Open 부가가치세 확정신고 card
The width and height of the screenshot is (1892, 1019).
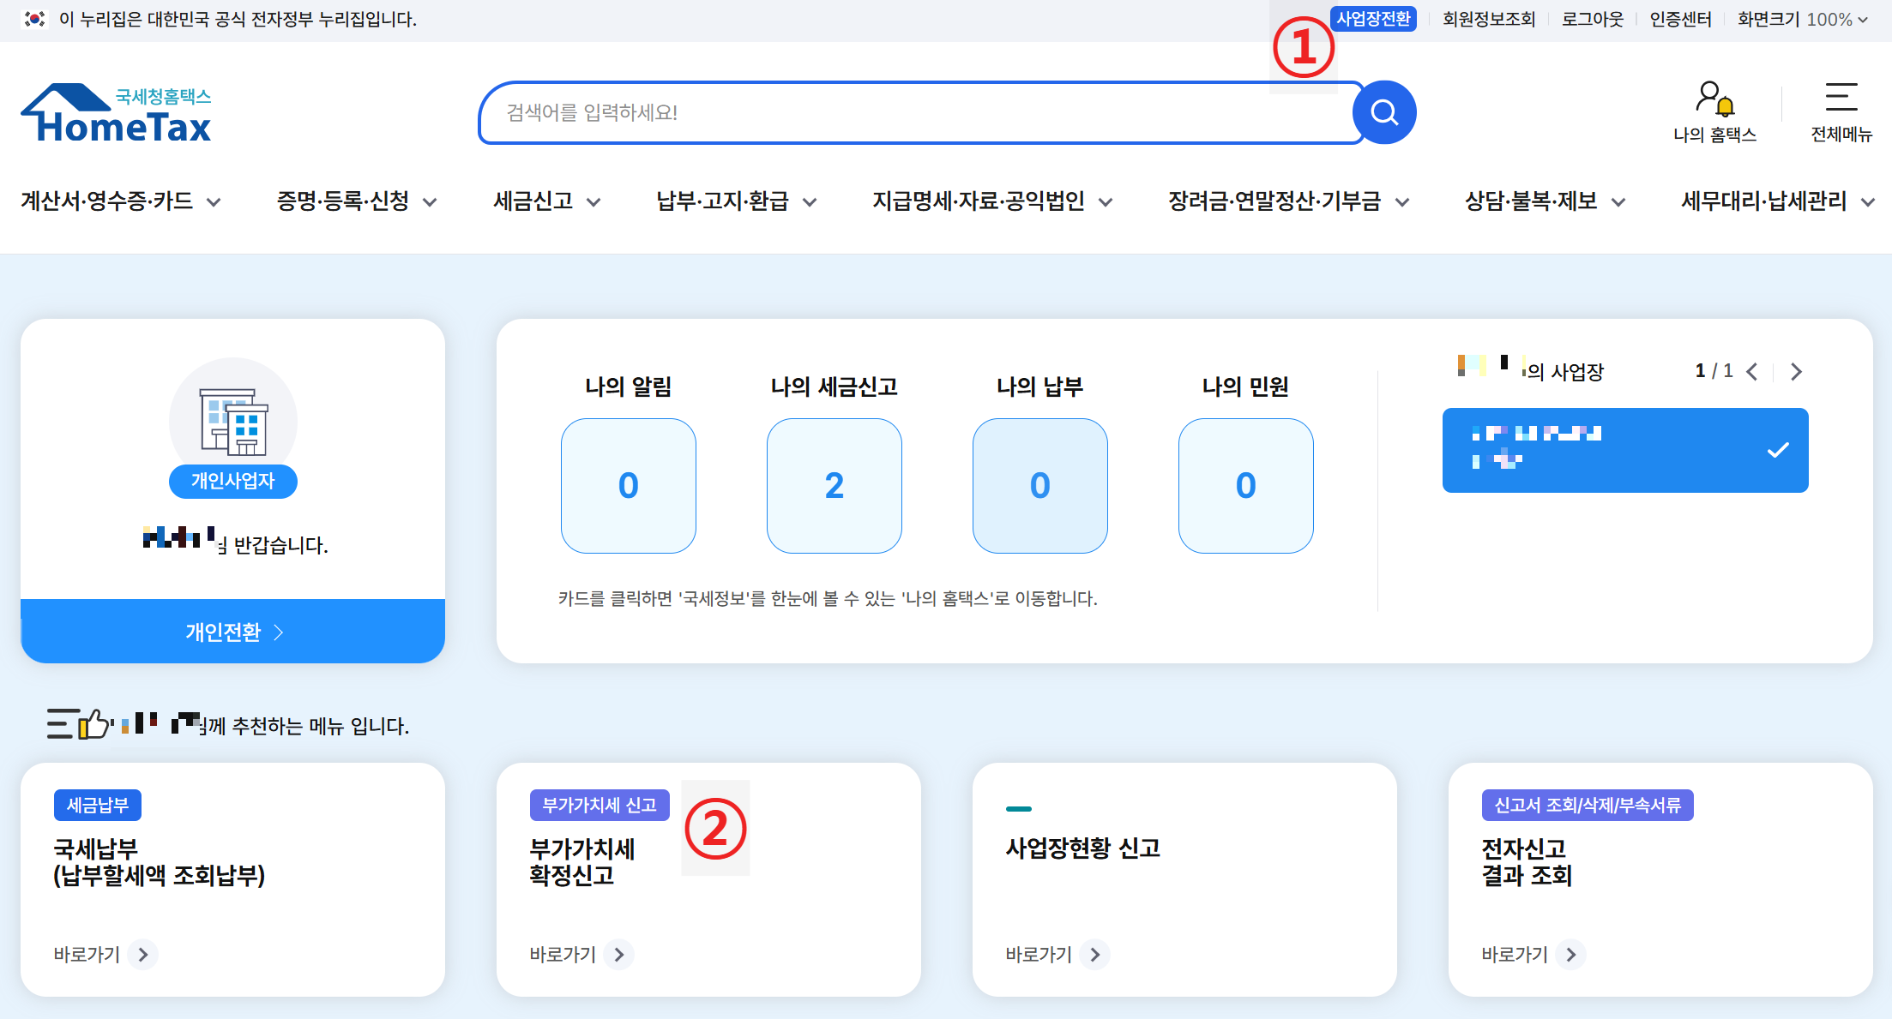581,861
